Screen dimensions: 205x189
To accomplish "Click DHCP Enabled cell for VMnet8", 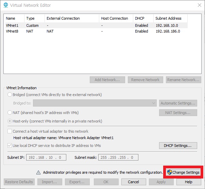I will coord(141,31).
